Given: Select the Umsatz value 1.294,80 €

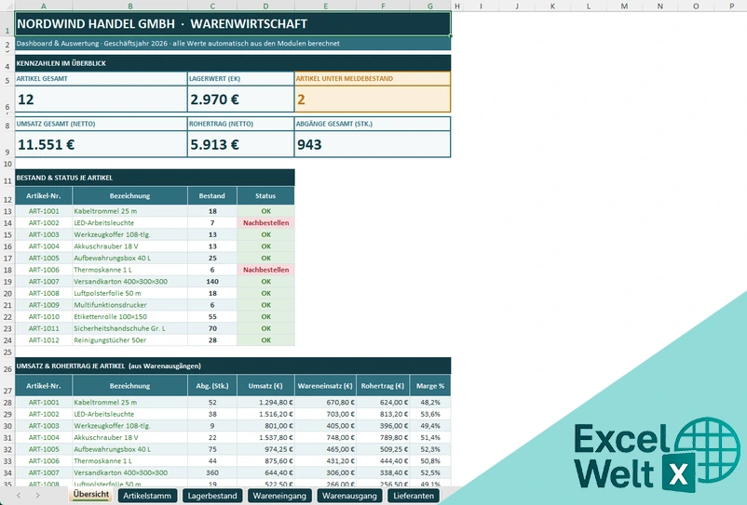Looking at the screenshot, I should pyautogui.click(x=265, y=403).
